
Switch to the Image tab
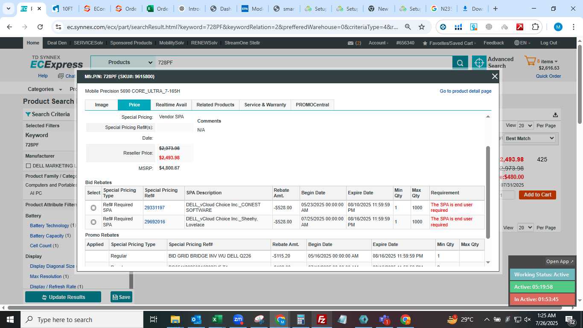pyautogui.click(x=102, y=105)
